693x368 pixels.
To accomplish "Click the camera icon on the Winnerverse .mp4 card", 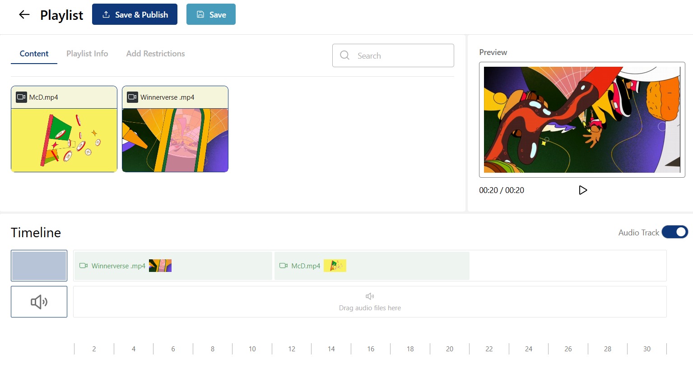I will 132,97.
